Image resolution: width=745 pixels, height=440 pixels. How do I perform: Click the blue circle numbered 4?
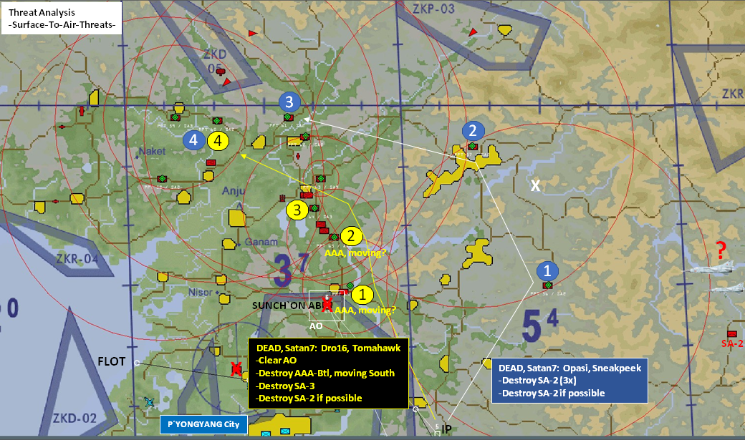[x=193, y=140]
